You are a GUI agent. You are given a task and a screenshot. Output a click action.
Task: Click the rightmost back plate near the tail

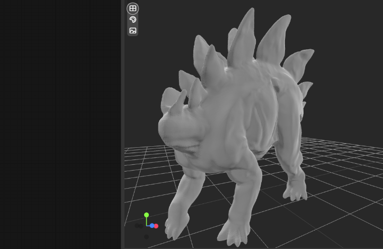[x=306, y=90]
